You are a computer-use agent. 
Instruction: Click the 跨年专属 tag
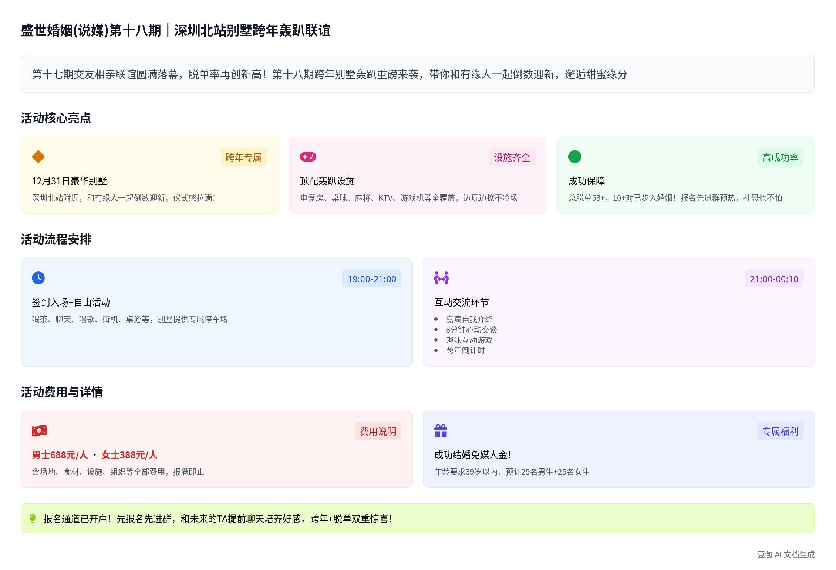click(x=243, y=157)
